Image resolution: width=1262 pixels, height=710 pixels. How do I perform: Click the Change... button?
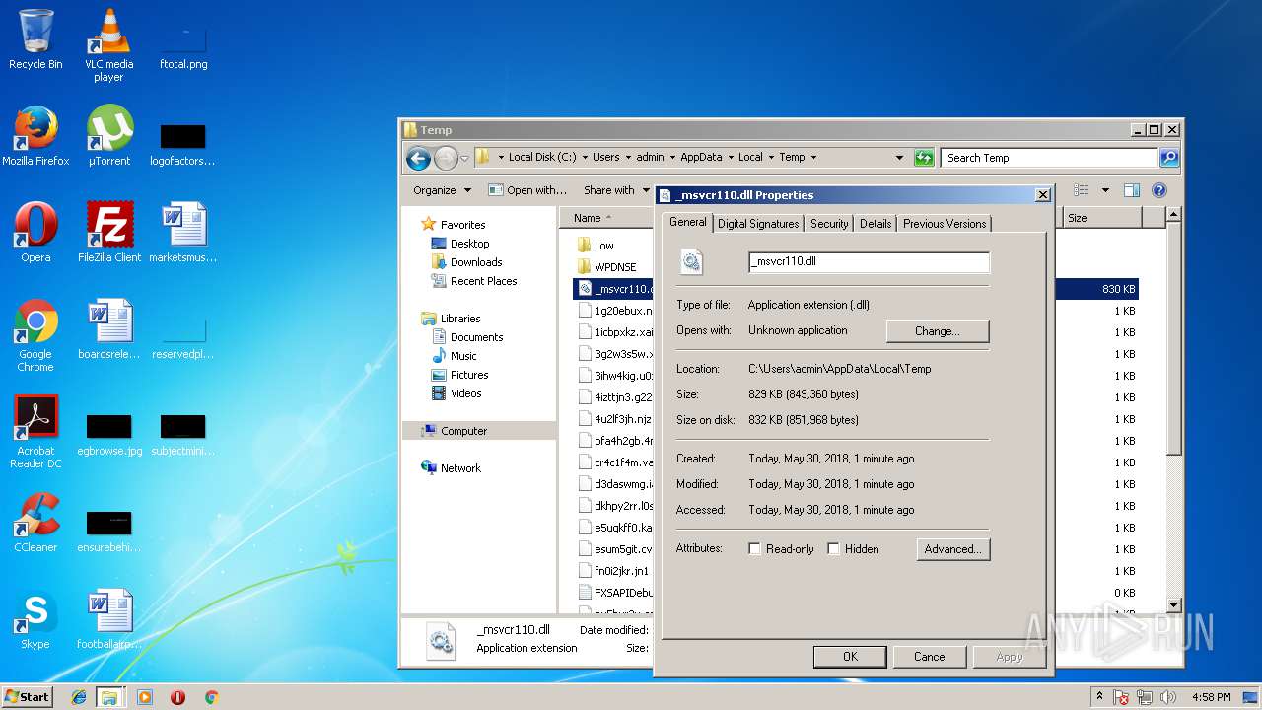tap(937, 331)
